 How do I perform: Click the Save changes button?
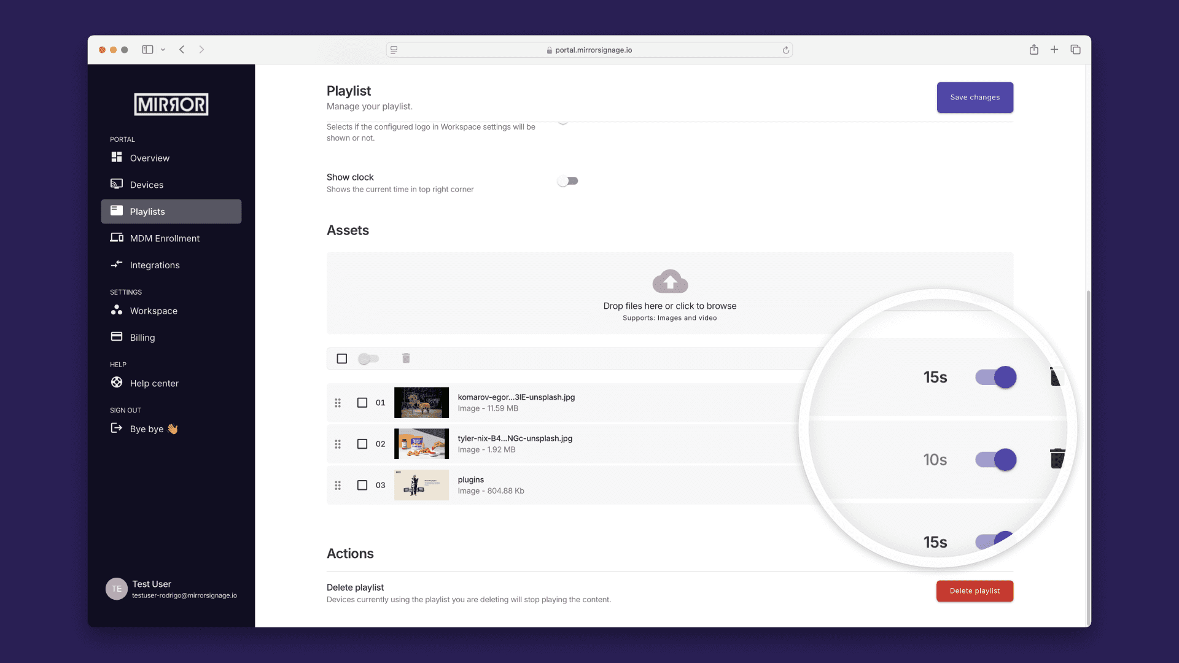975,98
